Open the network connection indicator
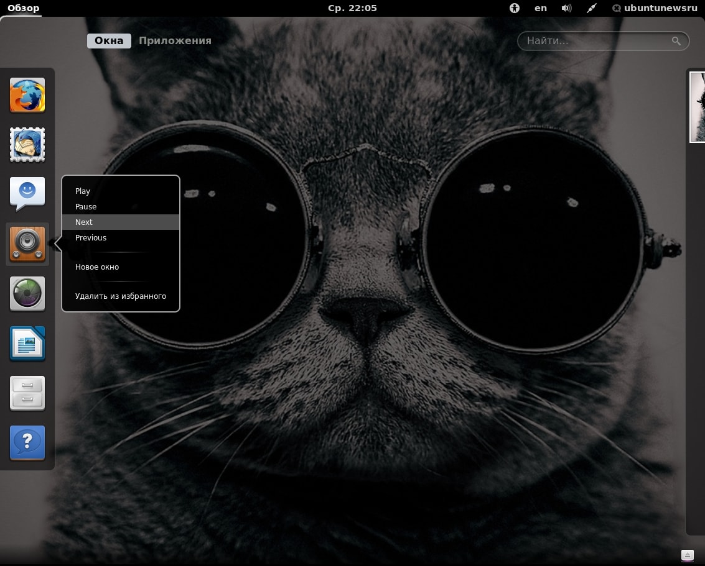705x566 pixels. pyautogui.click(x=592, y=8)
